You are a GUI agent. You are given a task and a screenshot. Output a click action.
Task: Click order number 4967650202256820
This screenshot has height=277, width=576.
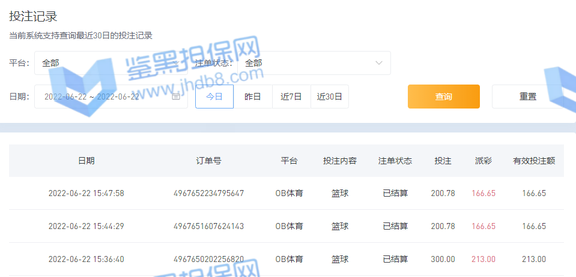(208, 259)
